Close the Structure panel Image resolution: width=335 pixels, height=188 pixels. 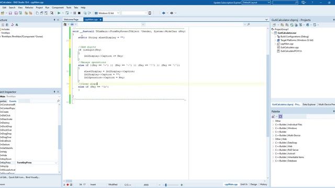tap(58, 20)
